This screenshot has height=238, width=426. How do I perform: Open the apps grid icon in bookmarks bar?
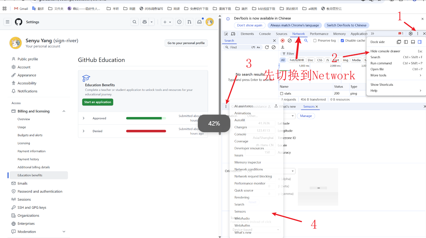pyautogui.click(x=5, y=9)
